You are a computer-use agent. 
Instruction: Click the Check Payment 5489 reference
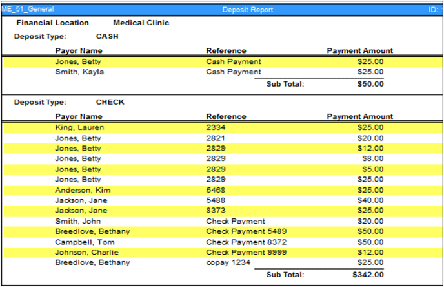click(246, 231)
